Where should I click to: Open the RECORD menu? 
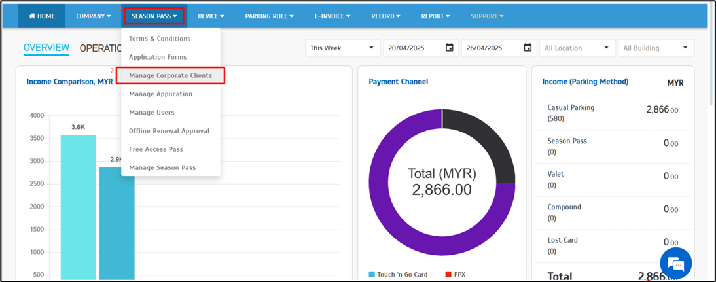pos(386,16)
